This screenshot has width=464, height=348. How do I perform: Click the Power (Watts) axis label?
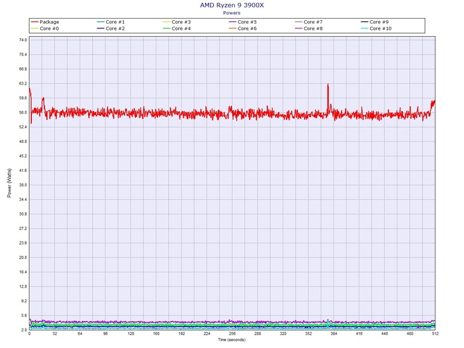click(9, 183)
